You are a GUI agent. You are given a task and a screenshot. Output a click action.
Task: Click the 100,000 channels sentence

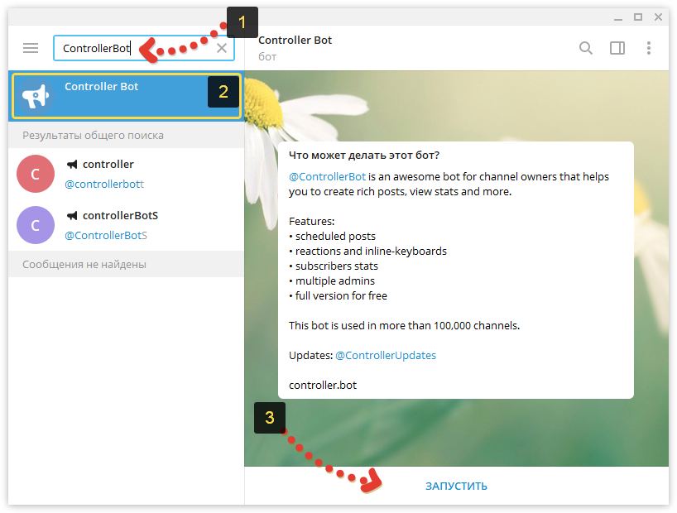pyautogui.click(x=404, y=326)
